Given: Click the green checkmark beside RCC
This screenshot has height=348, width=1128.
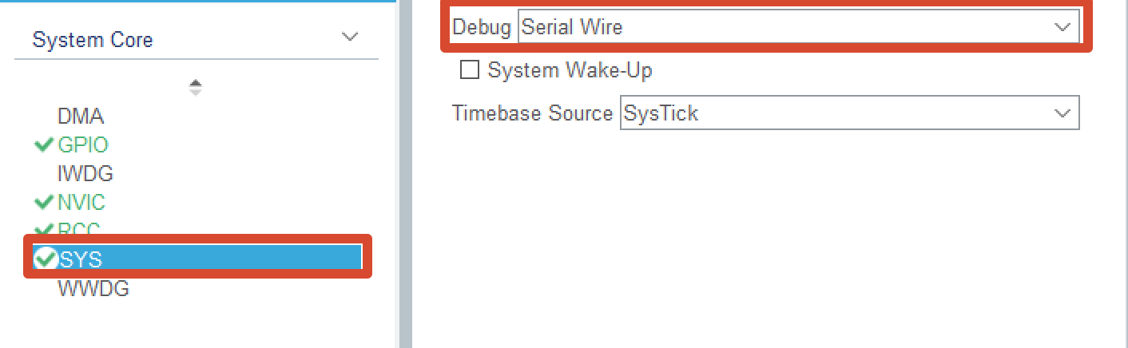Looking at the screenshot, I should click(x=44, y=230).
